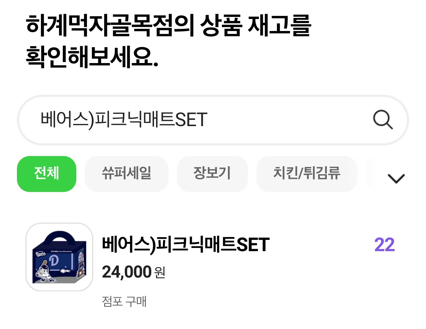Select the 전체 category chip
The height and width of the screenshot is (329, 426).
pyautogui.click(x=47, y=174)
